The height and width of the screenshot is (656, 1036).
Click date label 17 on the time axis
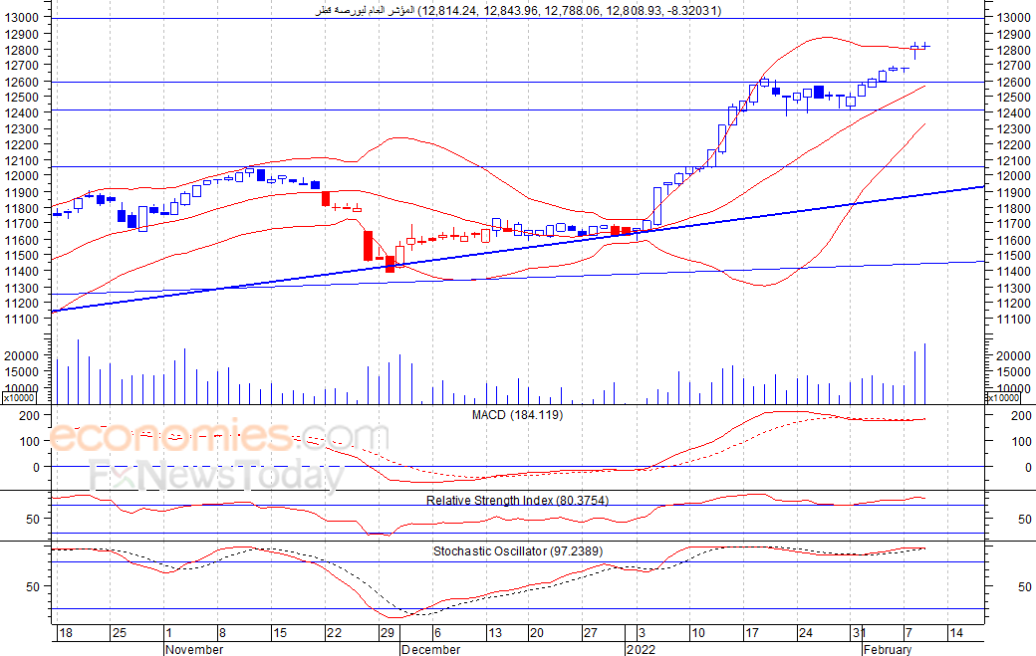click(x=752, y=633)
